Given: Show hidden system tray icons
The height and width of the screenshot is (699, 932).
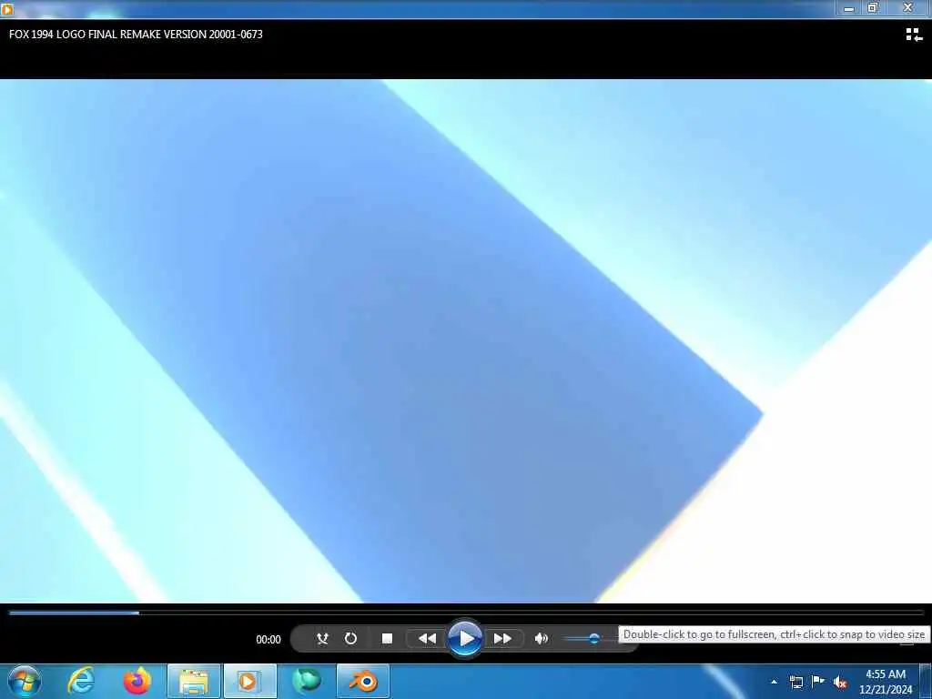Looking at the screenshot, I should pyautogui.click(x=774, y=682).
